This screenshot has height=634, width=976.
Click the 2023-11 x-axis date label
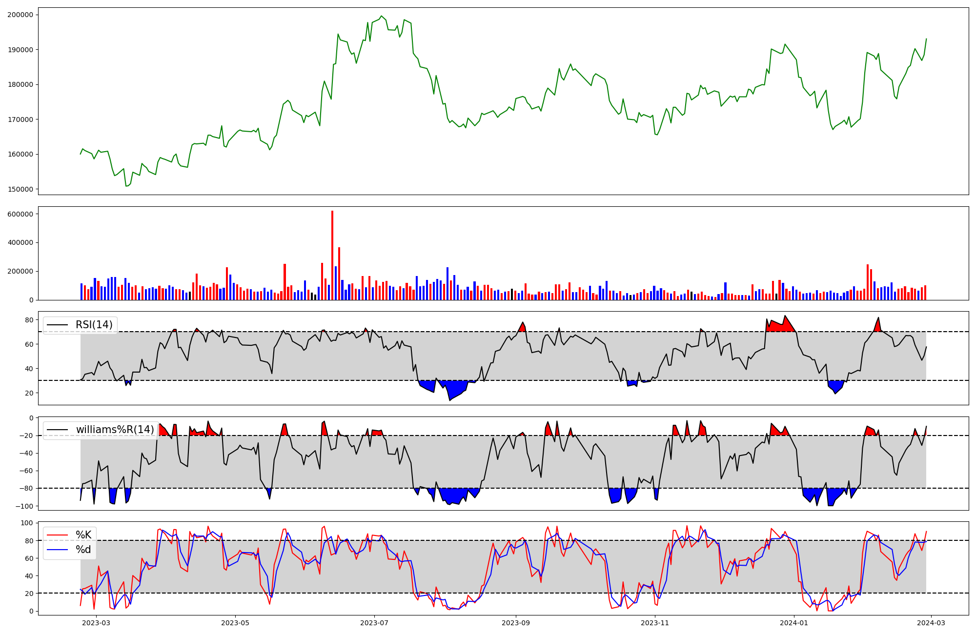pyautogui.click(x=655, y=623)
